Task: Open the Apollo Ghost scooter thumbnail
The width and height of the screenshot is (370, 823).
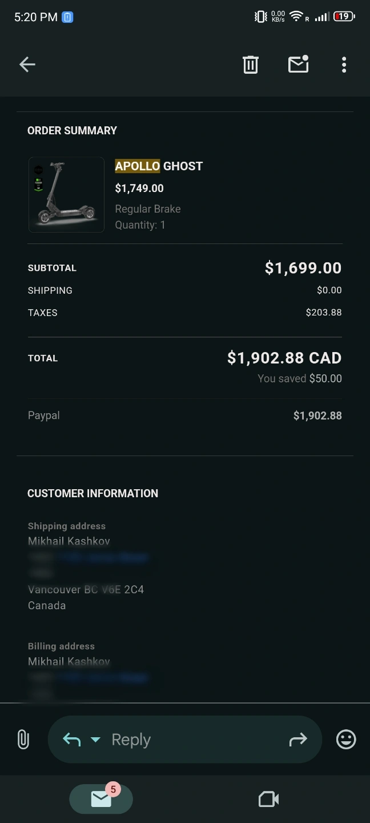Action: coord(66,195)
